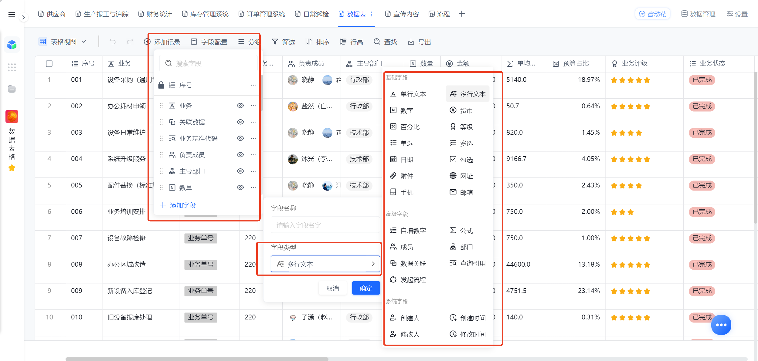Open 设置

click(x=737, y=14)
